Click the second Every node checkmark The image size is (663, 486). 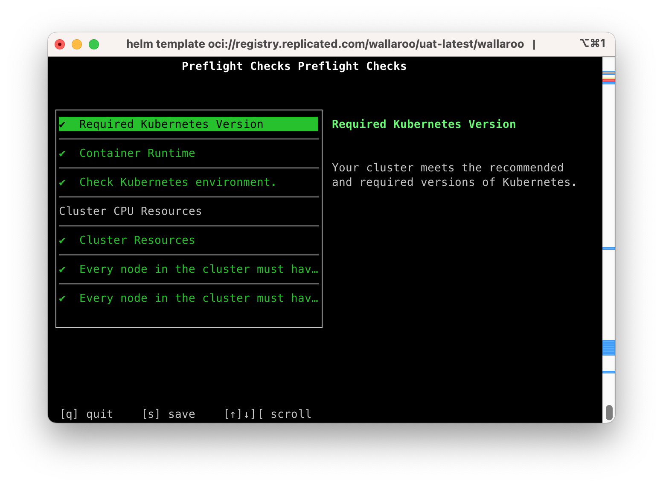(x=63, y=298)
